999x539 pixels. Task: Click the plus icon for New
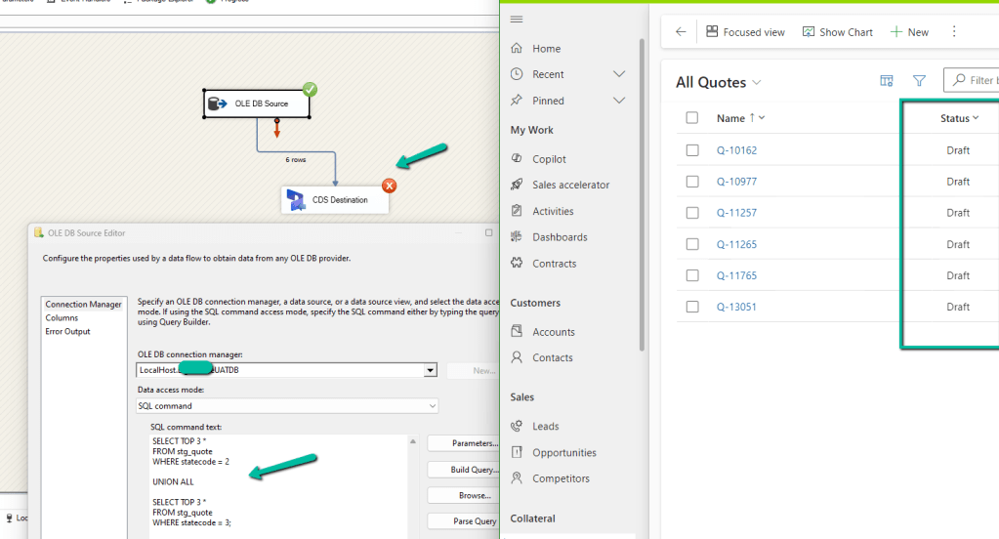tap(895, 32)
